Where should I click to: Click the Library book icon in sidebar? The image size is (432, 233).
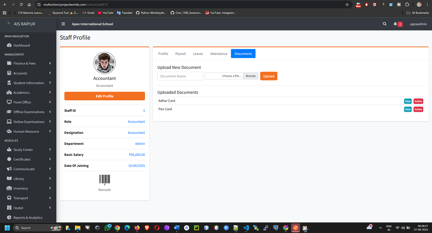click(x=9, y=179)
